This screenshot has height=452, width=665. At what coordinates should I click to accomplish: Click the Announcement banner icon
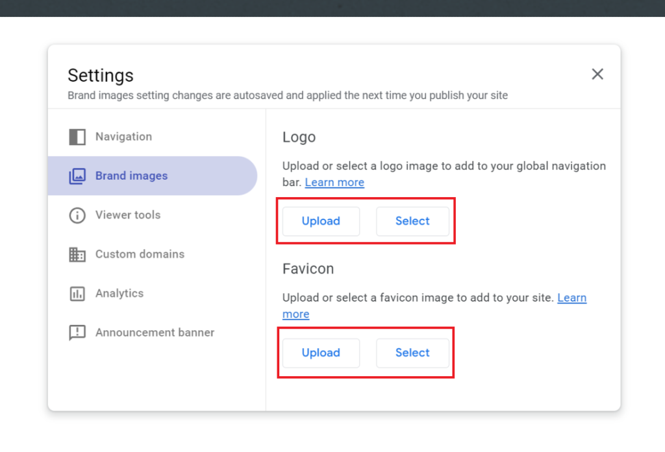coord(76,332)
